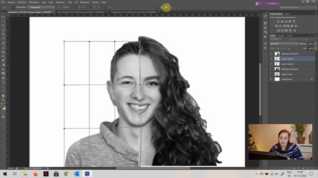This screenshot has width=318, height=178.
Task: Open the layer blend mode dropdown
Action: tap(284, 44)
